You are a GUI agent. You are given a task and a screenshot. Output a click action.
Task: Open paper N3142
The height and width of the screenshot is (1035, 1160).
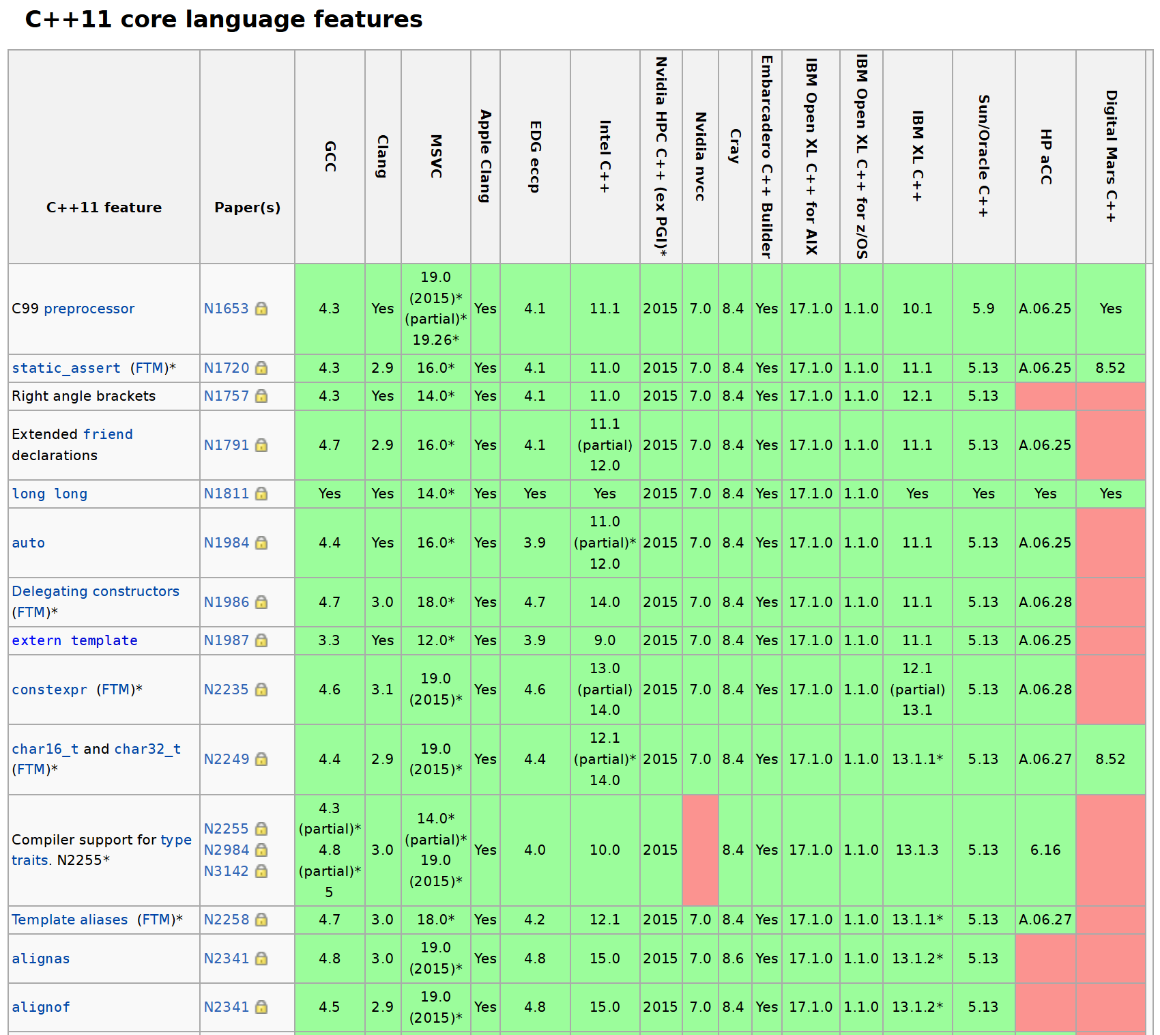click(227, 871)
